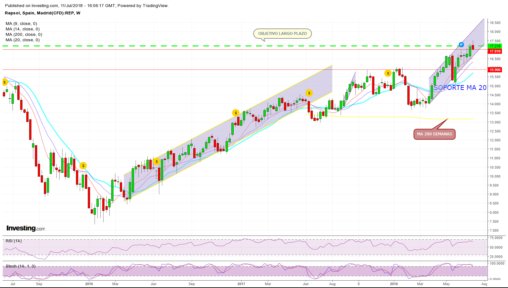Screen dimensions: 508x288
Task: Select the S marker above June 2017 candles
Action: pos(309,93)
